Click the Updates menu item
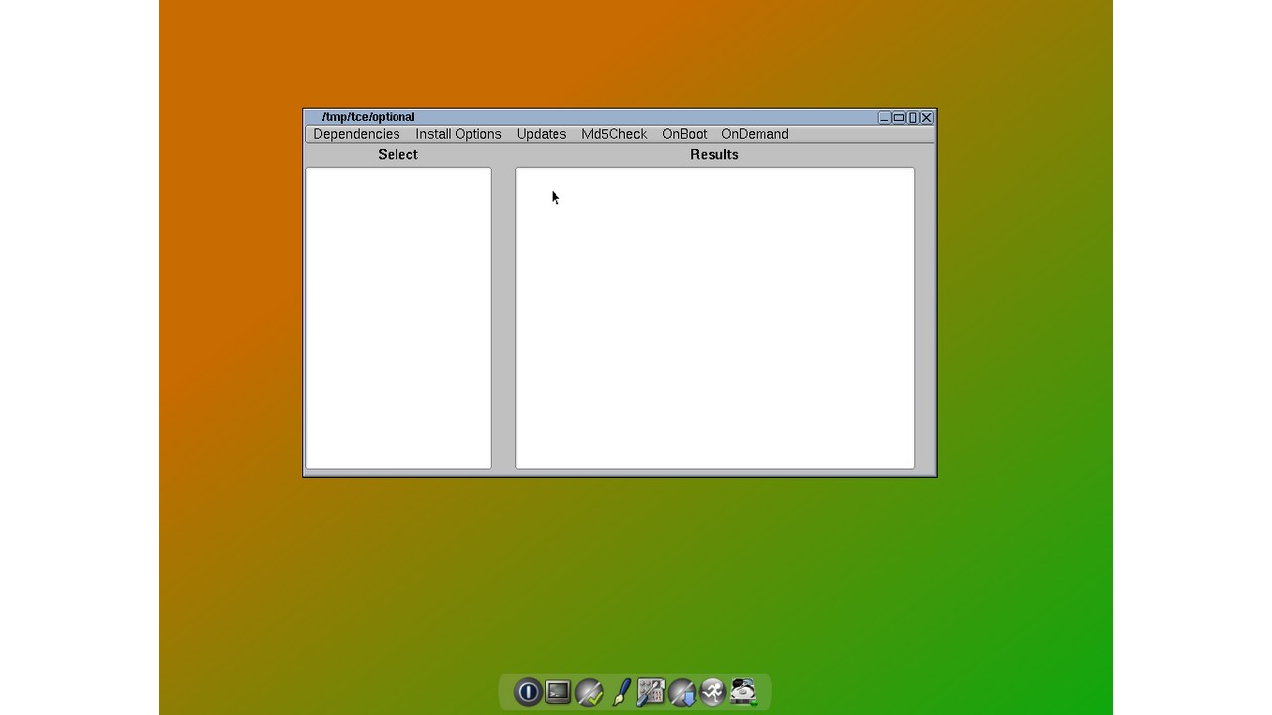The width and height of the screenshot is (1272, 715). (541, 134)
